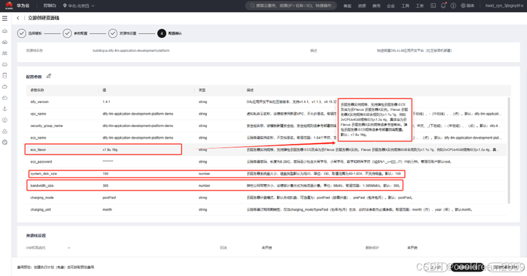Click the x1.8u.16g flavor value
Viewport: 527px width, 276px height.
[110, 150]
